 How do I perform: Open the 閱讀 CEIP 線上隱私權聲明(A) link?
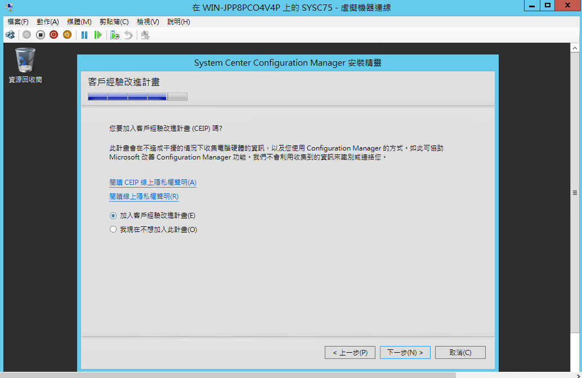coord(153,183)
